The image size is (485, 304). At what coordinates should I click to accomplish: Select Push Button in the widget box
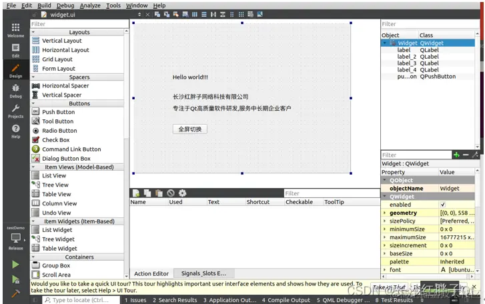point(58,112)
